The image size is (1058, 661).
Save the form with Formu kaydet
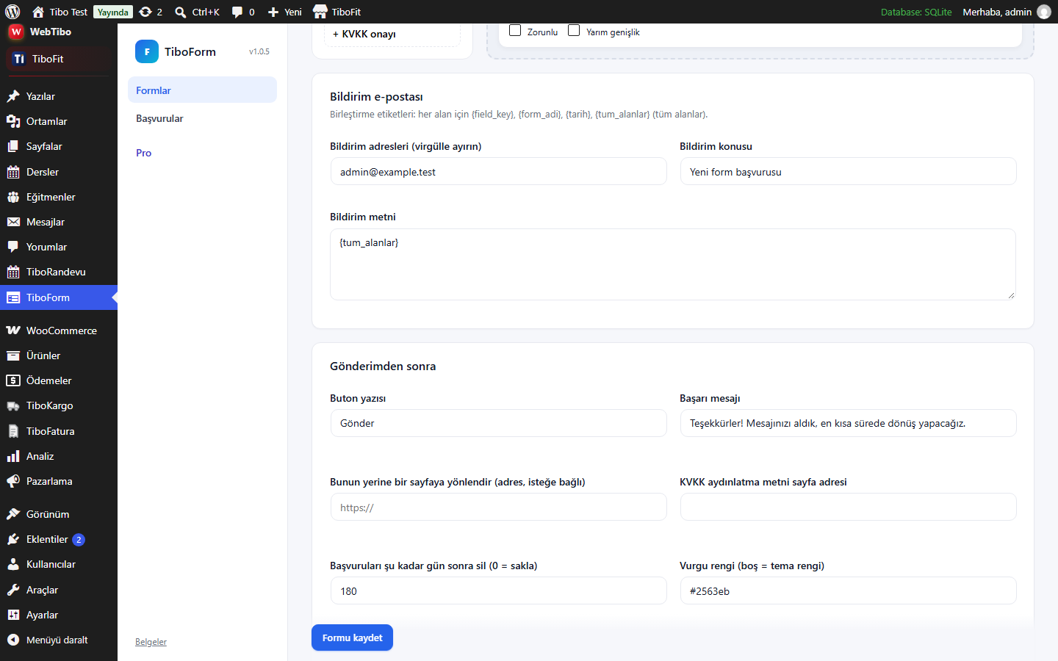[x=352, y=637]
